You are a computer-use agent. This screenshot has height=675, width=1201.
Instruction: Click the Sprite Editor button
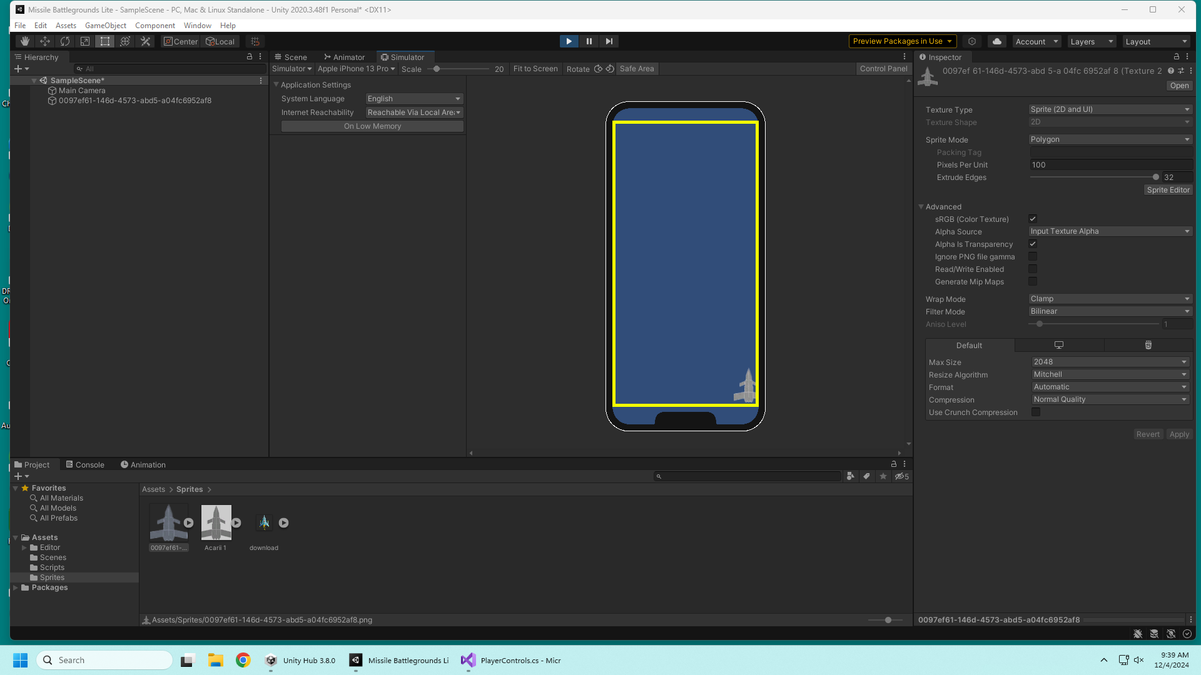pos(1168,190)
